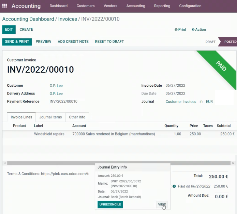Click ADD CREDIT NOTE button
The image size is (237, 214).
point(73,42)
